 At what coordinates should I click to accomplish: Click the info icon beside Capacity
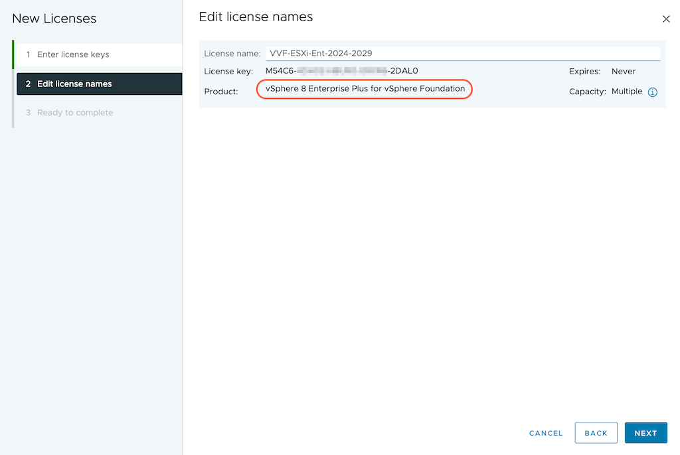(x=652, y=92)
